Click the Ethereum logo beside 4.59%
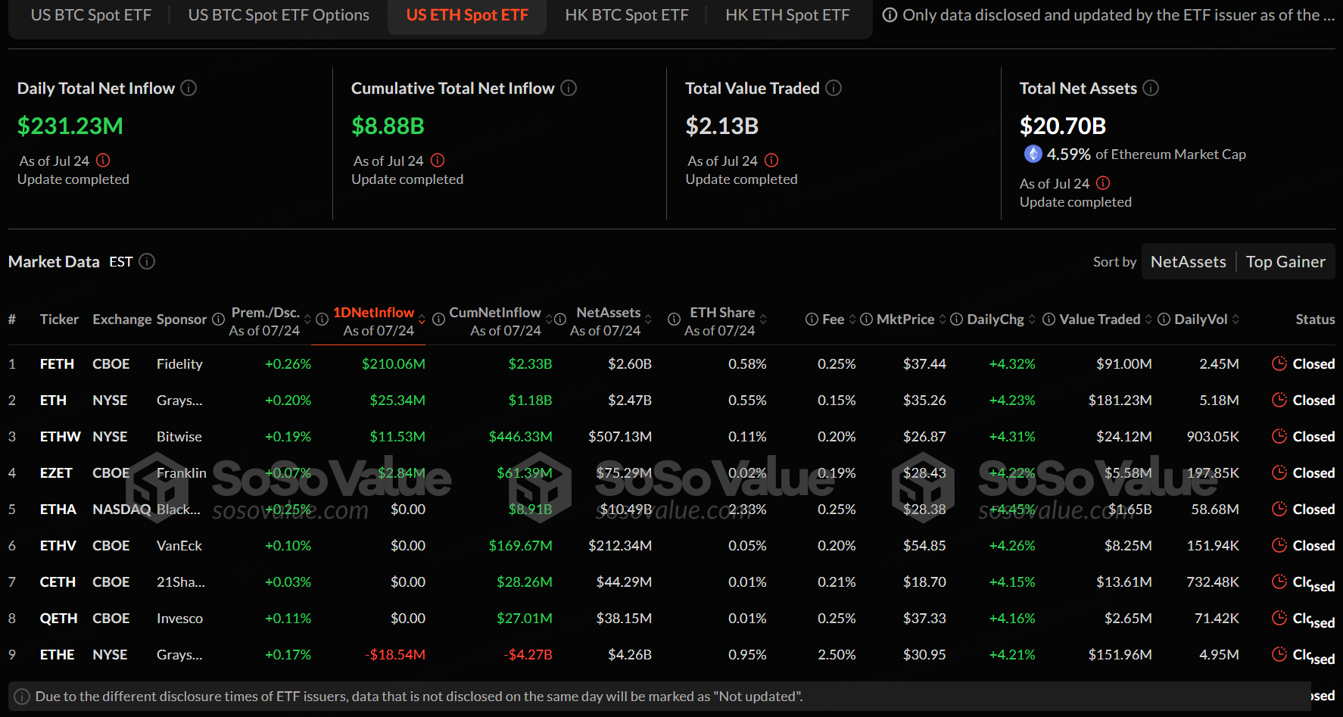This screenshot has width=1343, height=717. point(1033,154)
